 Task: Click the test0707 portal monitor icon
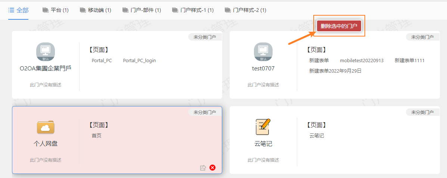(263, 52)
